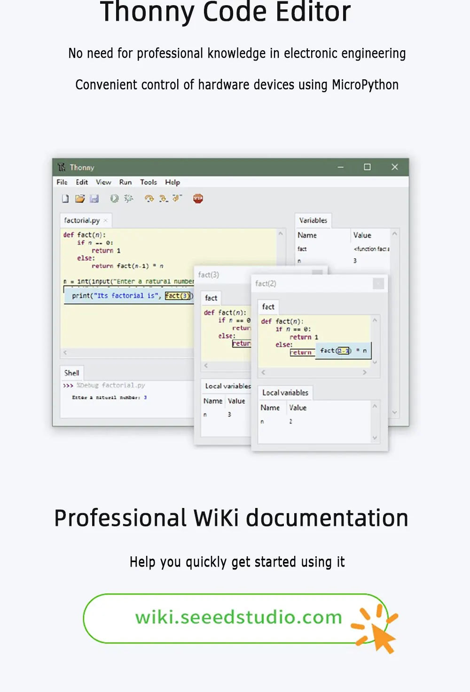Click the 'def fact(n):' line in main editor

click(x=85, y=235)
